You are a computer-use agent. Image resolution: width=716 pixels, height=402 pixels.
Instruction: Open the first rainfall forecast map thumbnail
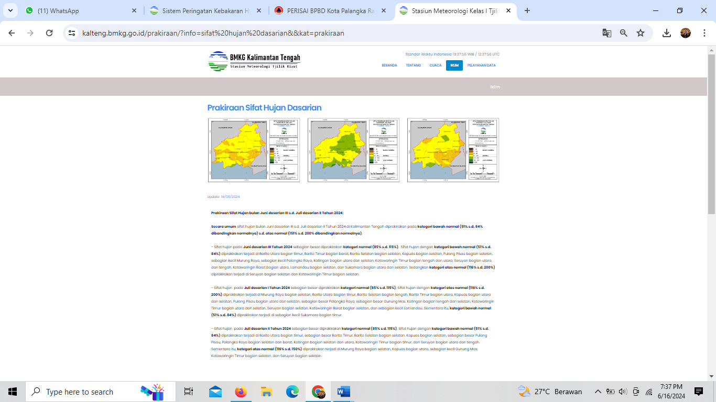[254, 150]
